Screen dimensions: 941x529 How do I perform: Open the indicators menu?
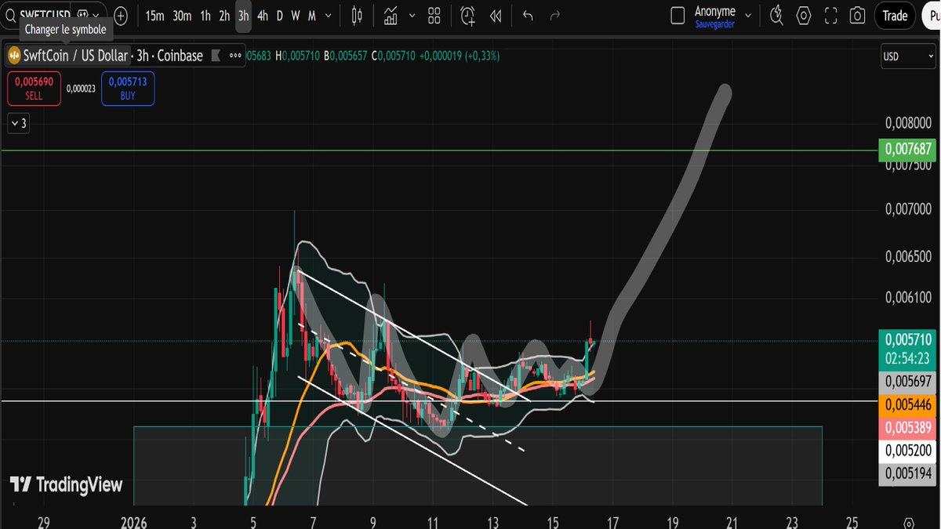pyautogui.click(x=391, y=16)
